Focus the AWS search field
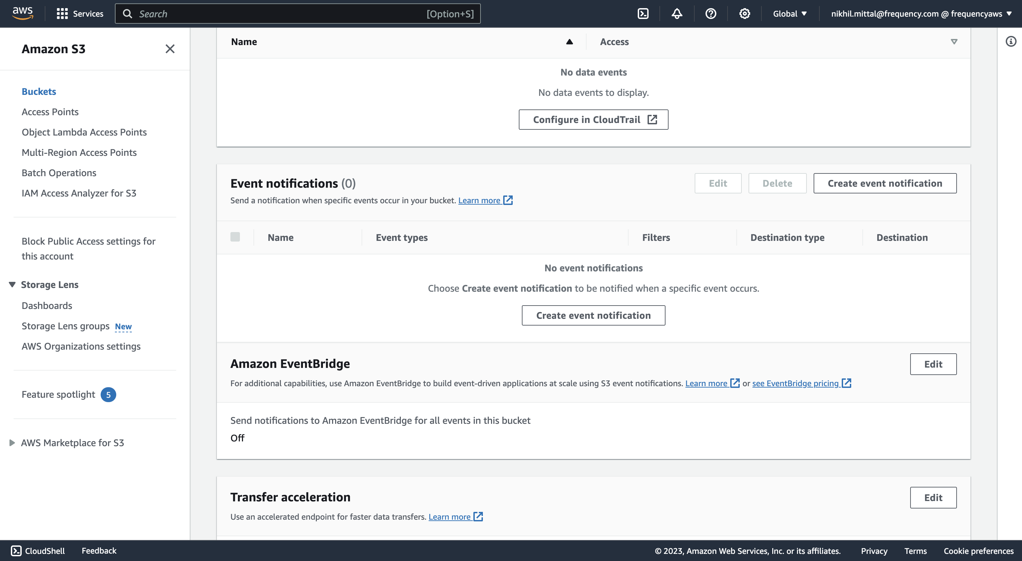 tap(298, 14)
